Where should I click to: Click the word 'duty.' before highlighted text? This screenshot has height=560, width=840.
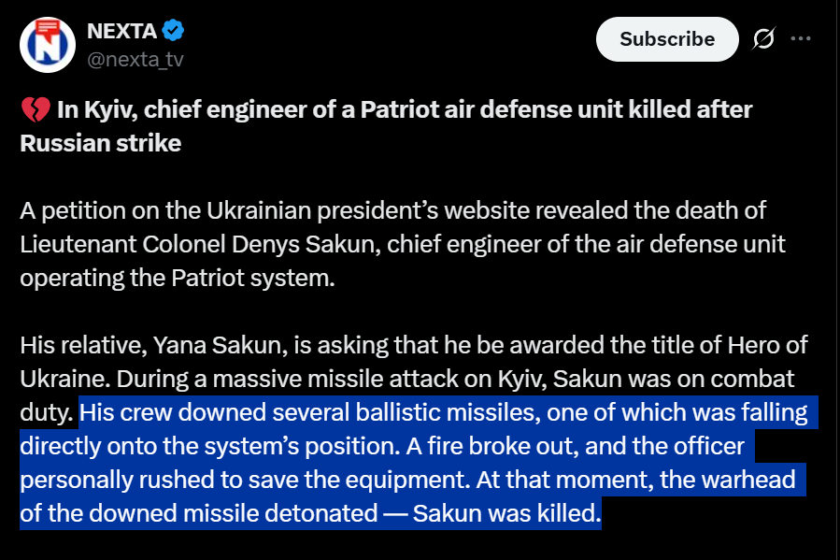(47, 412)
